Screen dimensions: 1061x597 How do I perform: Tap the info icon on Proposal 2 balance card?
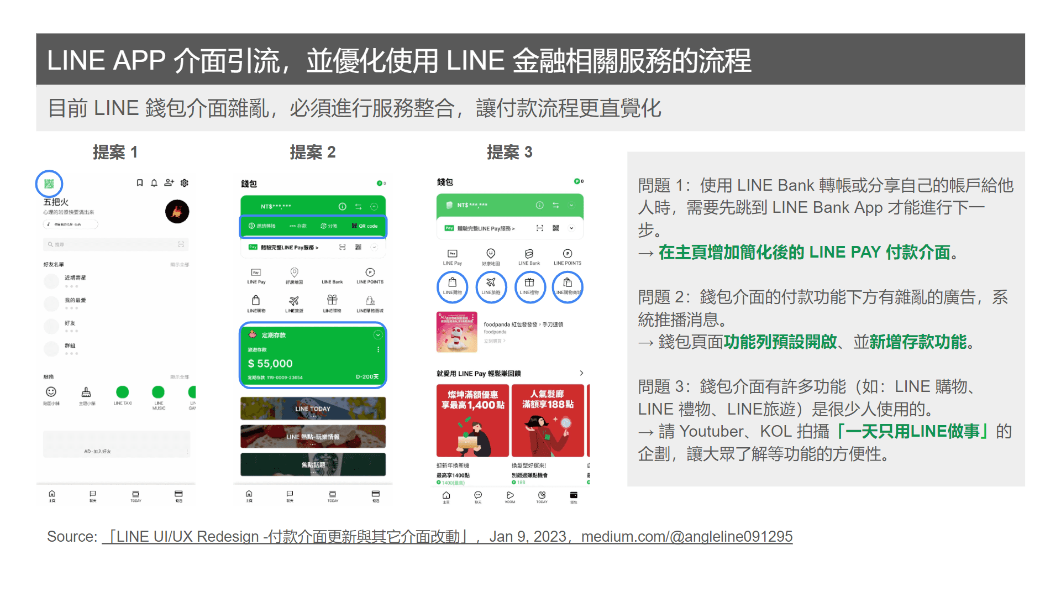click(343, 207)
